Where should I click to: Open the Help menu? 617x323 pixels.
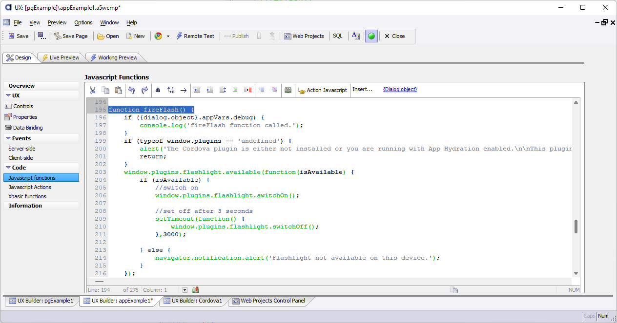(x=132, y=22)
